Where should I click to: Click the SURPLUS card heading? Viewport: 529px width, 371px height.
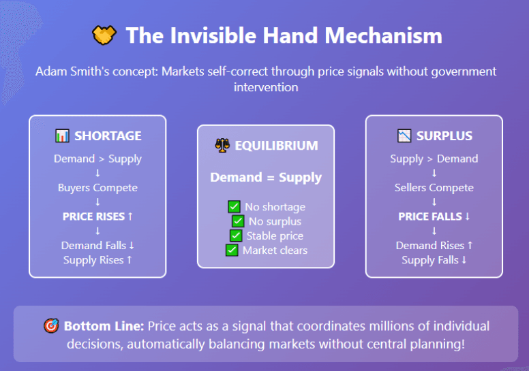coord(444,136)
